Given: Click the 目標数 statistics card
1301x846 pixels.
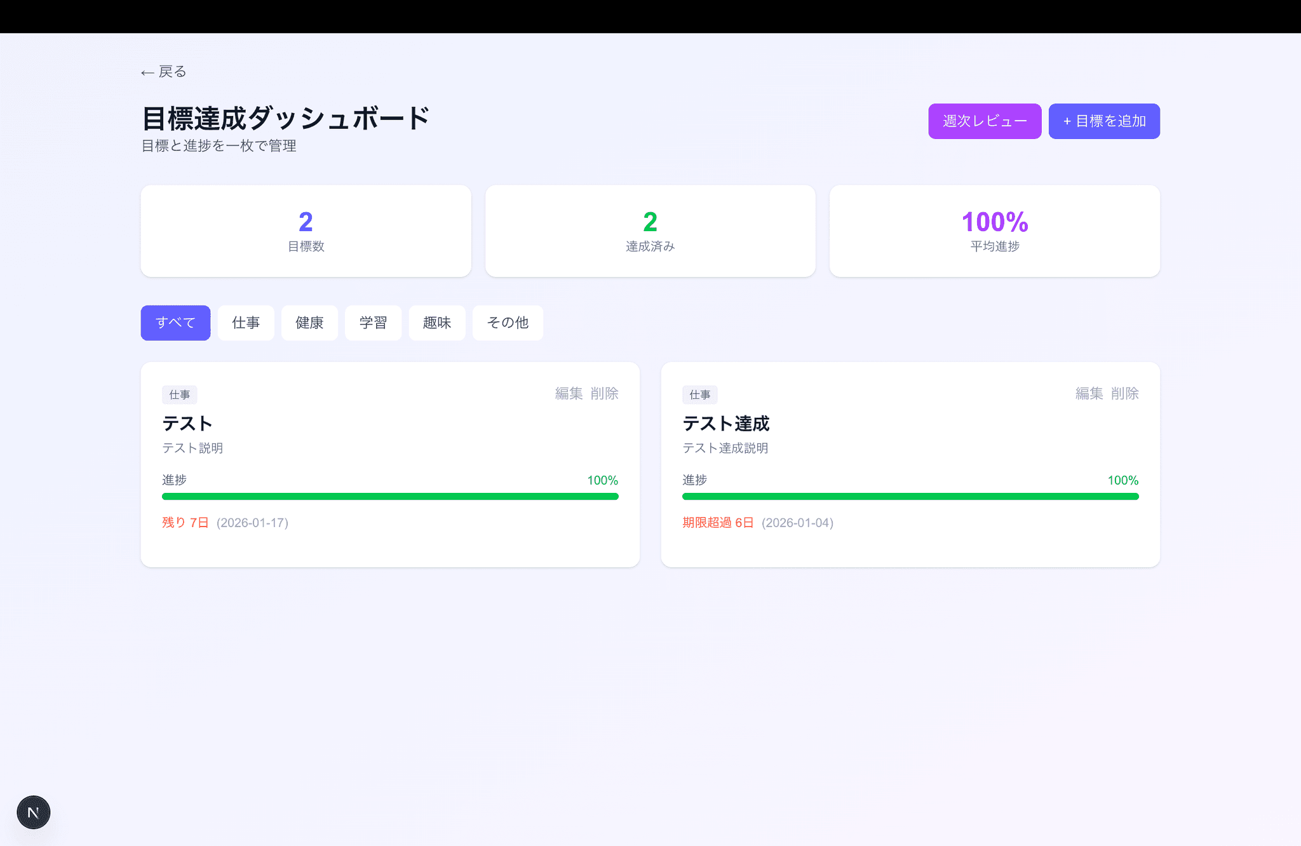Looking at the screenshot, I should pos(306,231).
